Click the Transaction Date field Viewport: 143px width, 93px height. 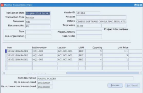38,13
